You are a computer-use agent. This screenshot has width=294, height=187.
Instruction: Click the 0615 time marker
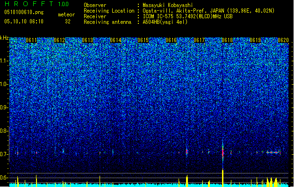coord(143,40)
